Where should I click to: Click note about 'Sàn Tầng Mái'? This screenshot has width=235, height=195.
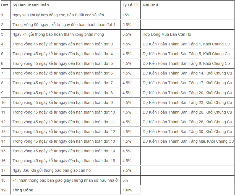pyautogui.click(x=188, y=141)
